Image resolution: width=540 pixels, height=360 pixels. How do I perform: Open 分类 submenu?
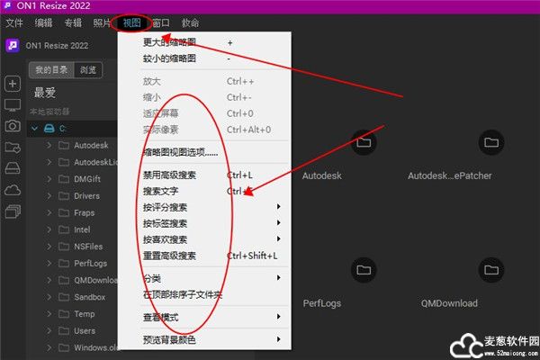[204, 278]
